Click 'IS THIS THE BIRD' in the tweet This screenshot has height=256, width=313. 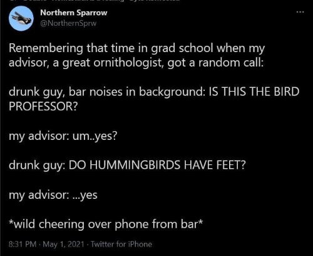[254, 92]
